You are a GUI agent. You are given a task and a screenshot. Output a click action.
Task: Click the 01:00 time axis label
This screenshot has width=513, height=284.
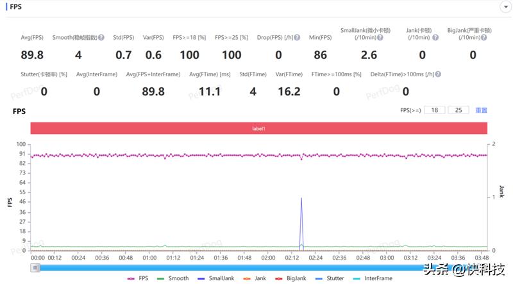[149, 258]
